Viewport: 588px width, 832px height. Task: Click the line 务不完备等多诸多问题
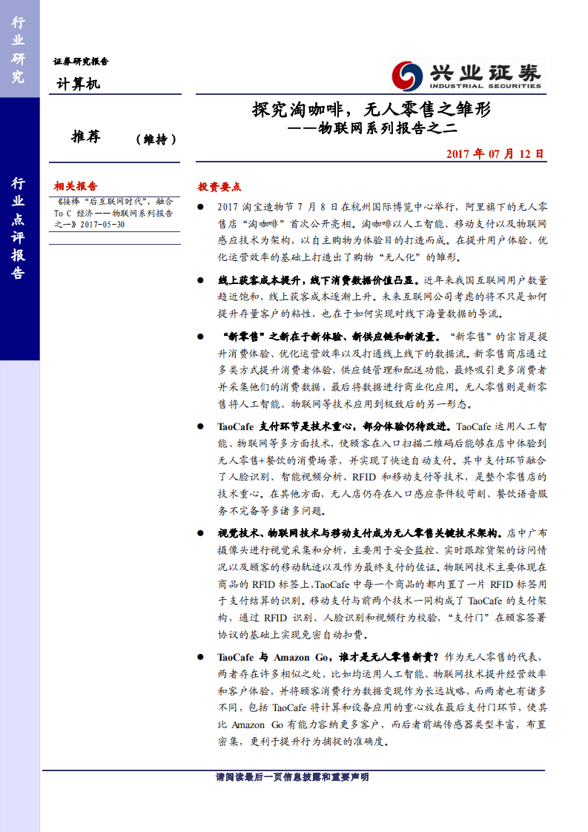coord(271,511)
